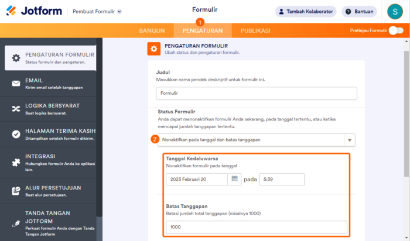Switch to the PUBLIKASI tab
Viewport: 410px width, 241px height.
coord(255,30)
